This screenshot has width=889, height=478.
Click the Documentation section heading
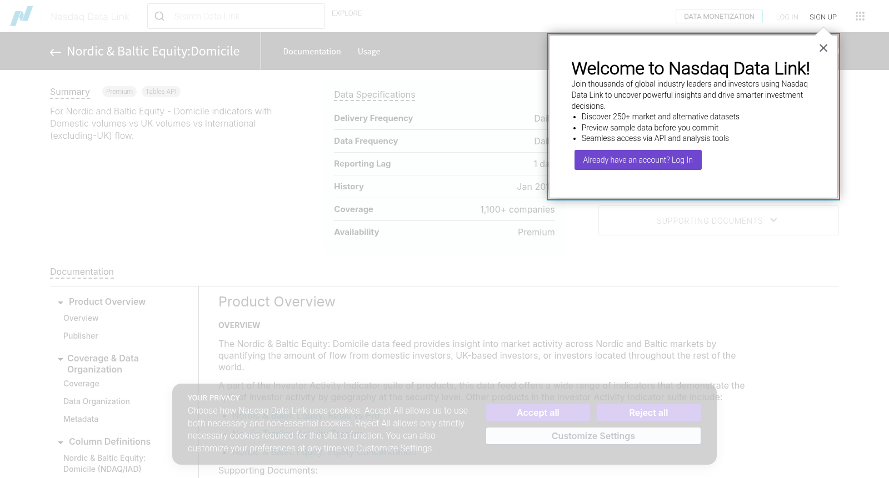pos(82,272)
